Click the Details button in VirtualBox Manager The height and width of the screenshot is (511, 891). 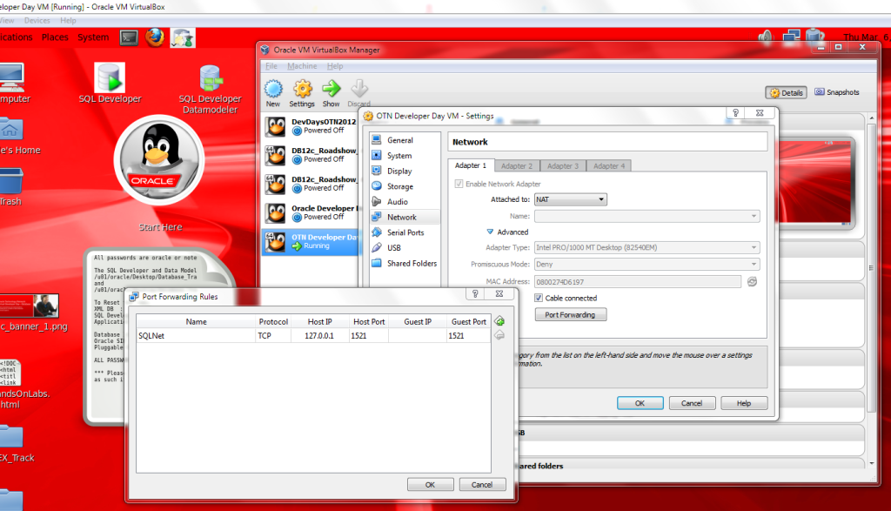click(x=786, y=92)
